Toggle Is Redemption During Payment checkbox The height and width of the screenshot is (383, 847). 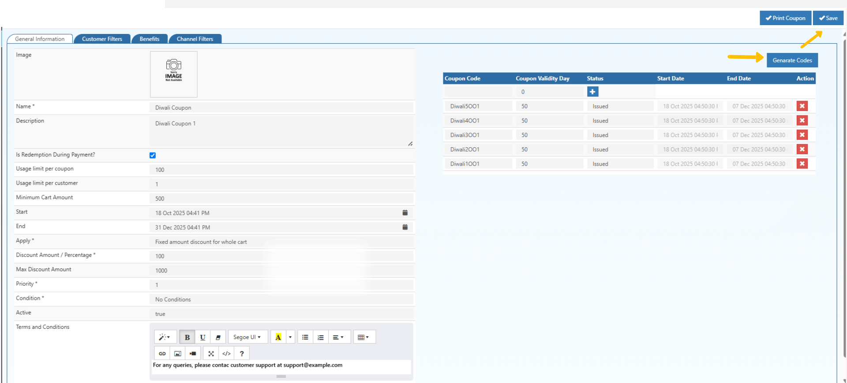click(x=153, y=155)
